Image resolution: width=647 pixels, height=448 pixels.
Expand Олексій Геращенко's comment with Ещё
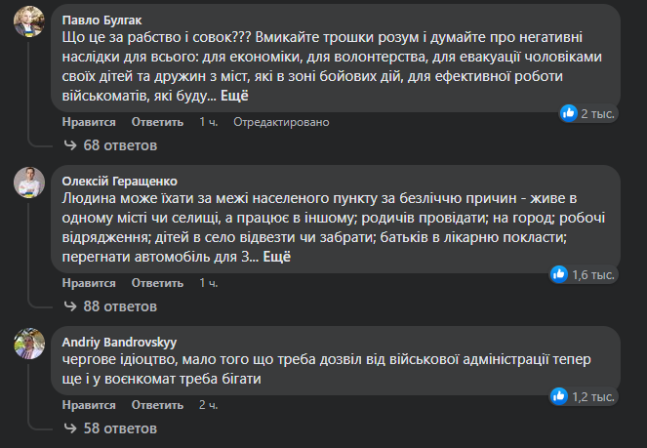(x=278, y=257)
